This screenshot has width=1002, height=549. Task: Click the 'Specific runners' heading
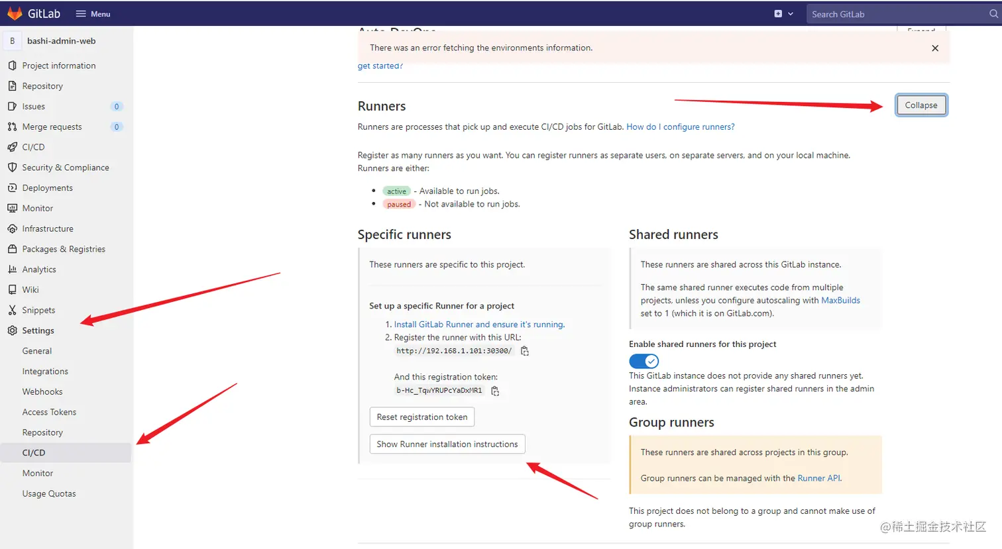pos(404,234)
